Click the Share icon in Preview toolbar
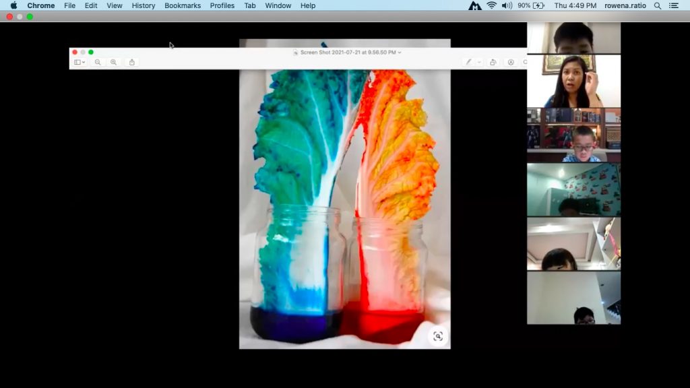The height and width of the screenshot is (388, 690). (x=132, y=62)
